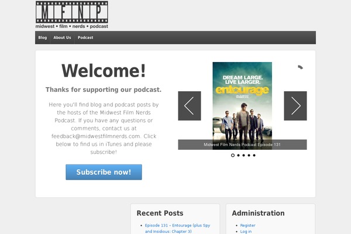
Task: Click the Log in link
Action: (246, 232)
